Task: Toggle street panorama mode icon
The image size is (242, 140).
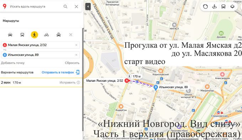Action: click(x=214, y=7)
